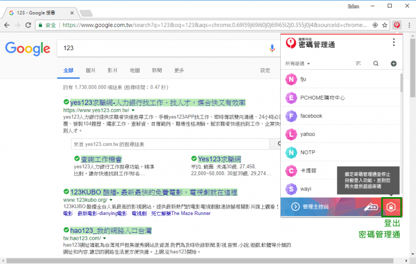The height and width of the screenshot is (264, 416).
Task: Click the Password Manager extension icon in toolbar
Action: pyautogui.click(x=396, y=25)
